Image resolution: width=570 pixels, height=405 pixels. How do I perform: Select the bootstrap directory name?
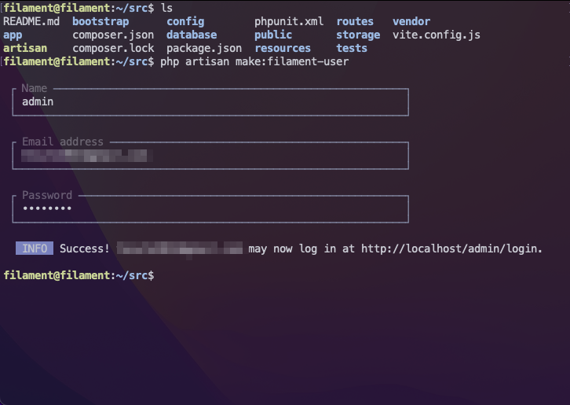tap(100, 21)
